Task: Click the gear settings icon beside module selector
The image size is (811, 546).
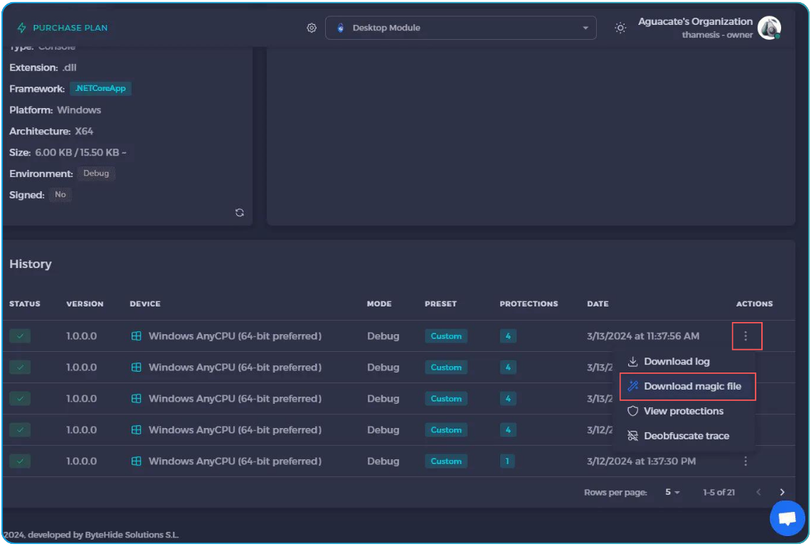Action: [312, 28]
